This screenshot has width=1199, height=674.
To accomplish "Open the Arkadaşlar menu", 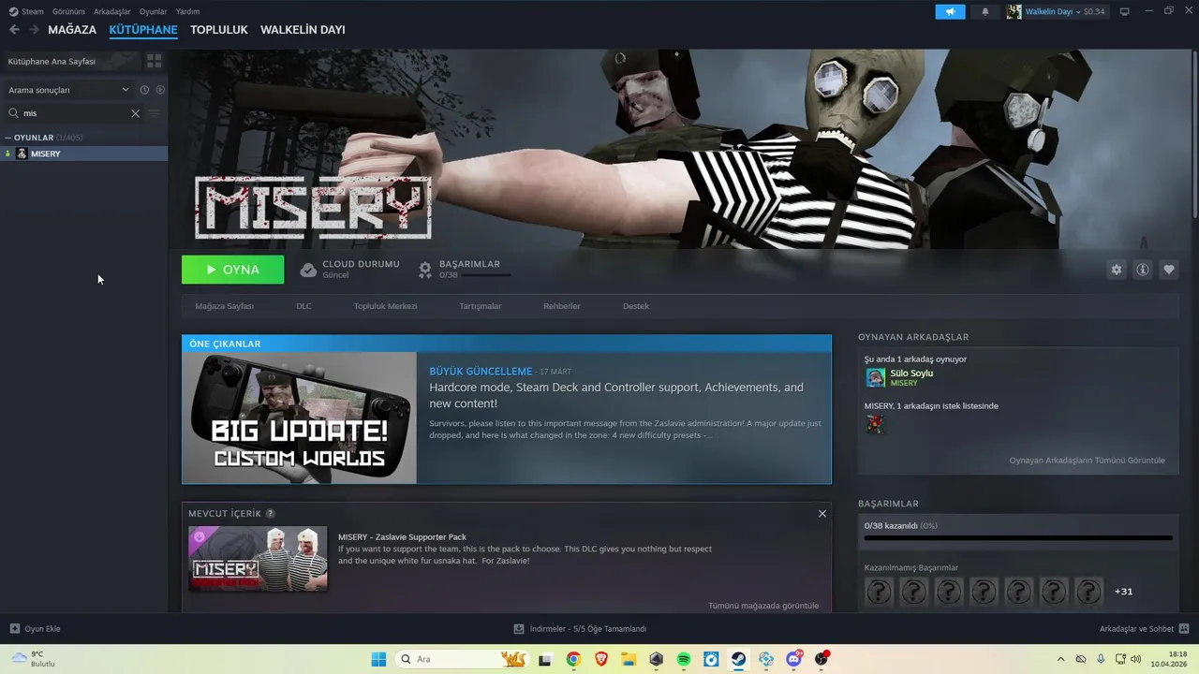I will [112, 11].
